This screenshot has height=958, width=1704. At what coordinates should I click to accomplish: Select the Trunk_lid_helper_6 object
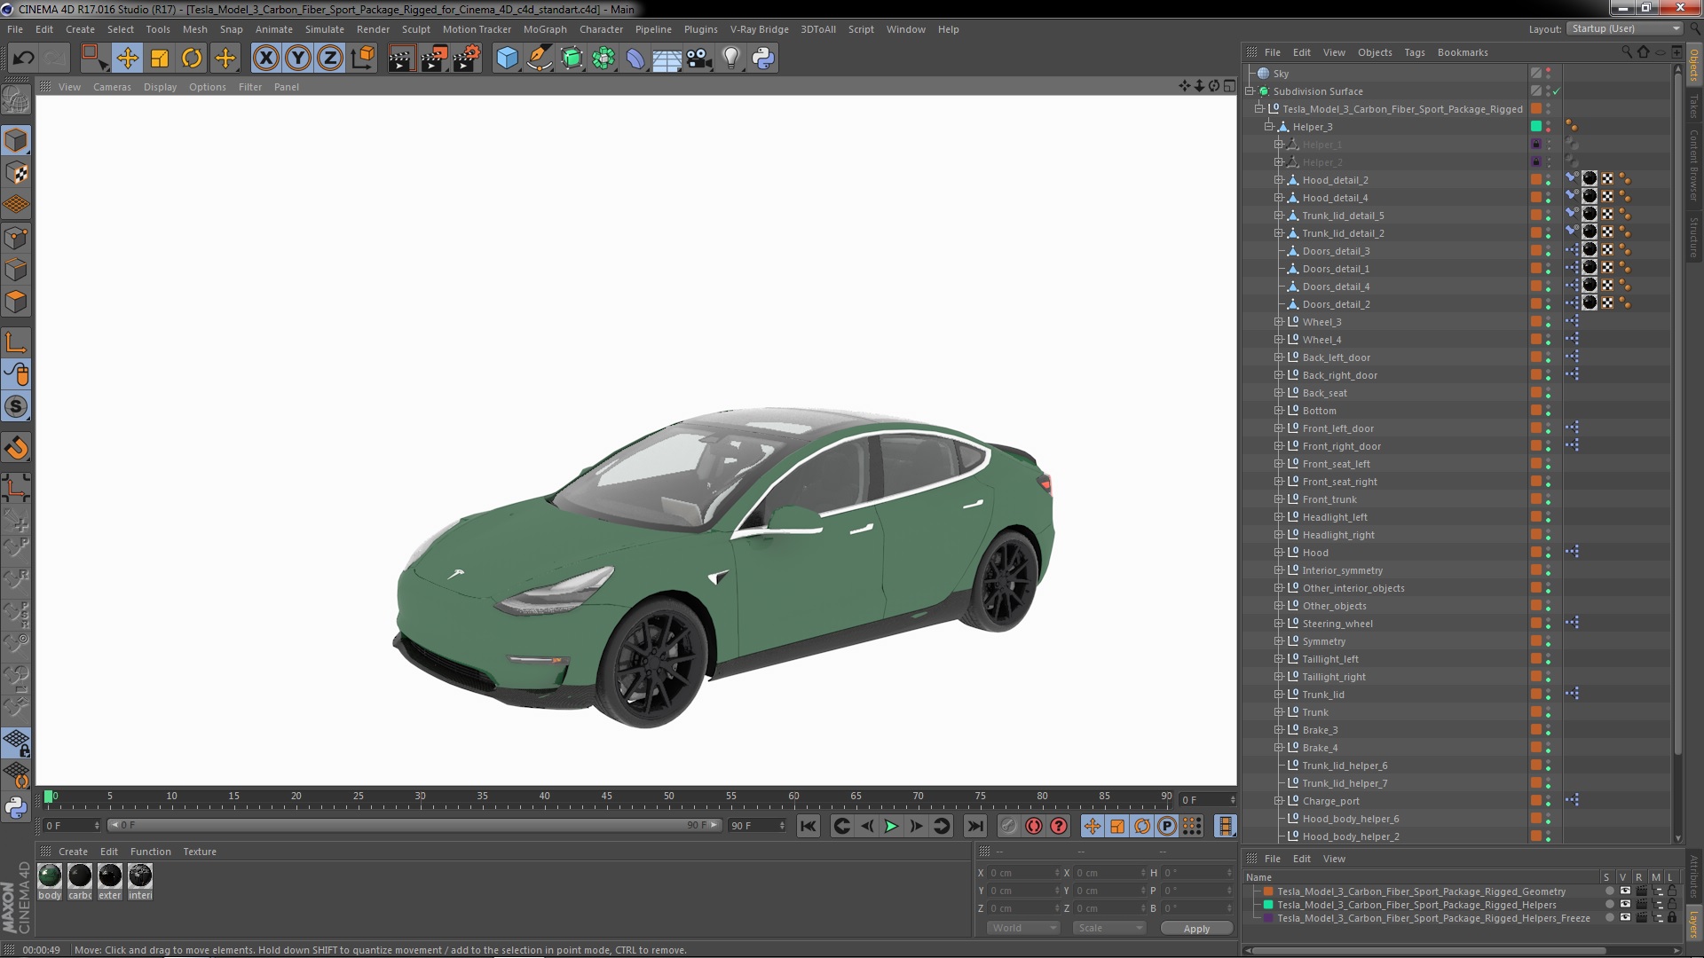coord(1345,766)
